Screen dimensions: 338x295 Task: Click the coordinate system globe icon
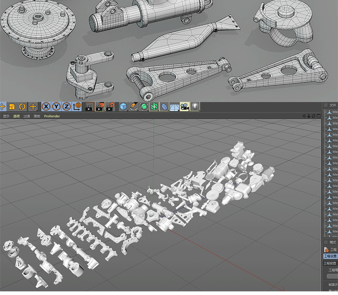[77, 107]
